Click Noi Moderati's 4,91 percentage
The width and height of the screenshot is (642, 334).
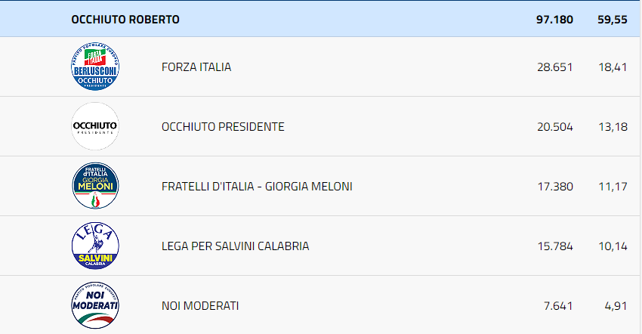[616, 305]
